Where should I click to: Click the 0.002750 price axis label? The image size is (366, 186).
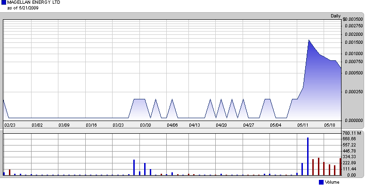point(354,26)
